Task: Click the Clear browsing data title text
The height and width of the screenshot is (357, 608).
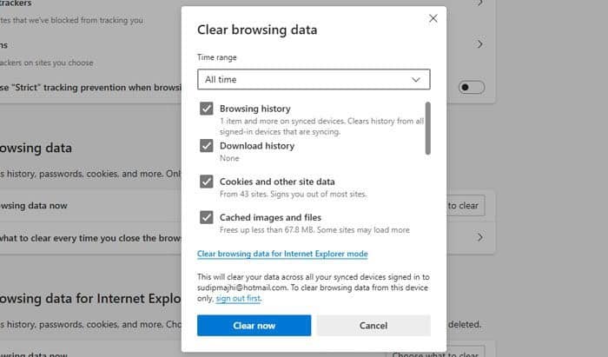Action: pyautogui.click(x=257, y=30)
